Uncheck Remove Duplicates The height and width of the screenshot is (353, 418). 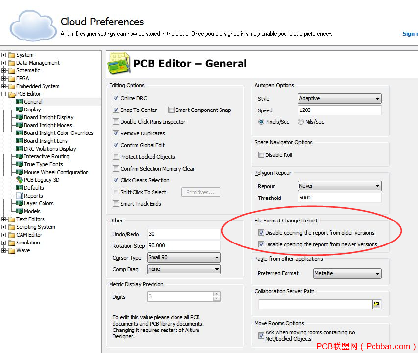click(116, 133)
